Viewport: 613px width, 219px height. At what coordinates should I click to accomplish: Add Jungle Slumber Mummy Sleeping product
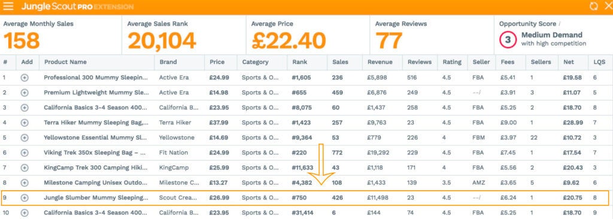[x=25, y=198]
